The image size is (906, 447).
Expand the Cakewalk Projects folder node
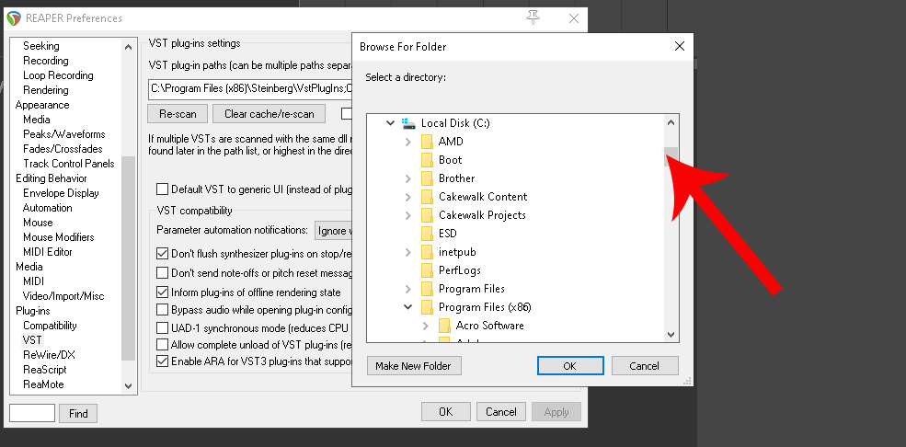(x=408, y=215)
